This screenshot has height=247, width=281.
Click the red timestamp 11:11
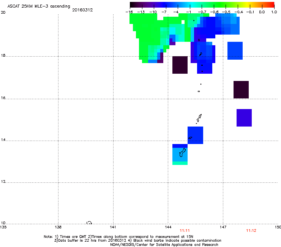pyautogui.click(x=185, y=231)
